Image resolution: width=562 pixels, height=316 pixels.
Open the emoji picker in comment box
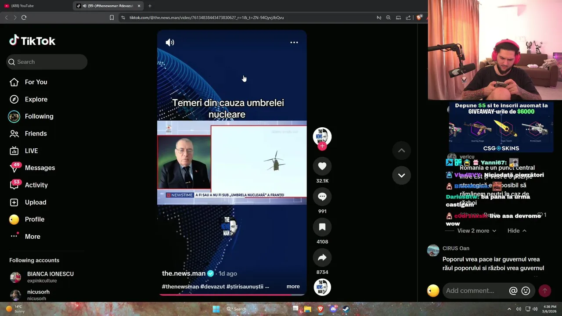[x=526, y=291]
